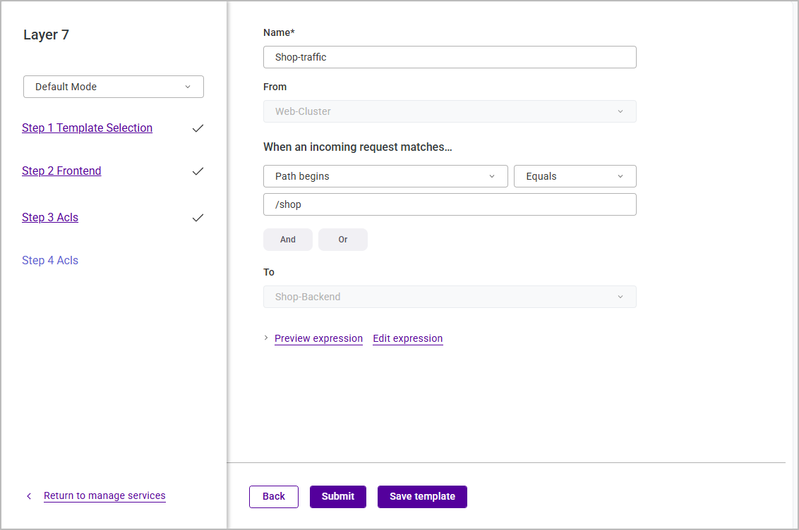Open the Equals operator dropdown

click(x=575, y=176)
